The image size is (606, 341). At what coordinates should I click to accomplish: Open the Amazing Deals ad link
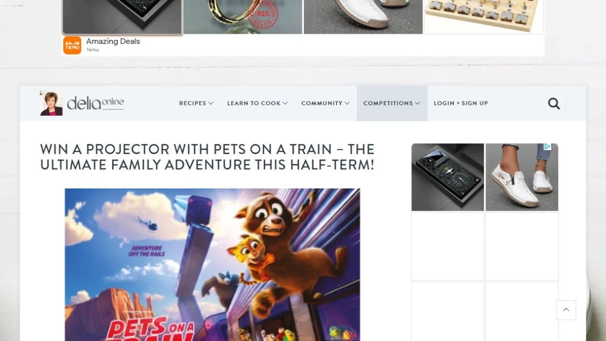click(113, 41)
